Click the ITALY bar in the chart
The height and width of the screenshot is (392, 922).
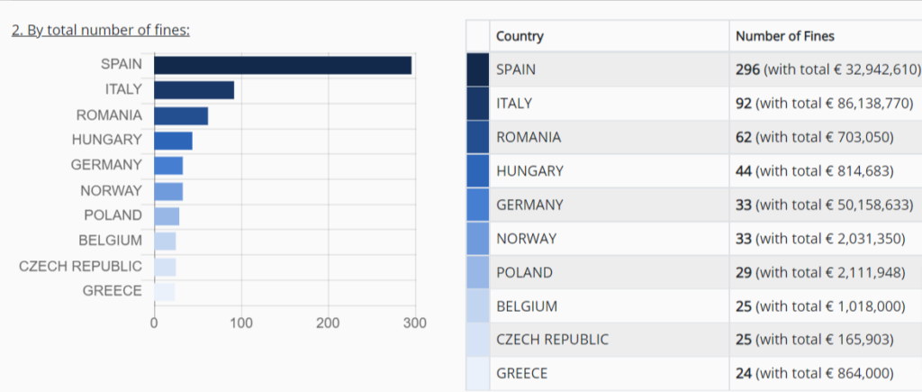tap(194, 90)
